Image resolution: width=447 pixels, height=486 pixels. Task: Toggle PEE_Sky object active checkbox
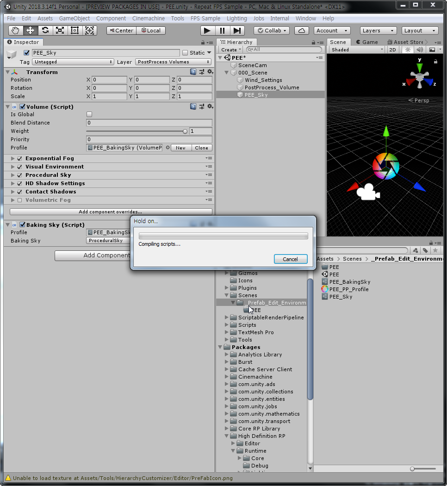(x=27, y=53)
